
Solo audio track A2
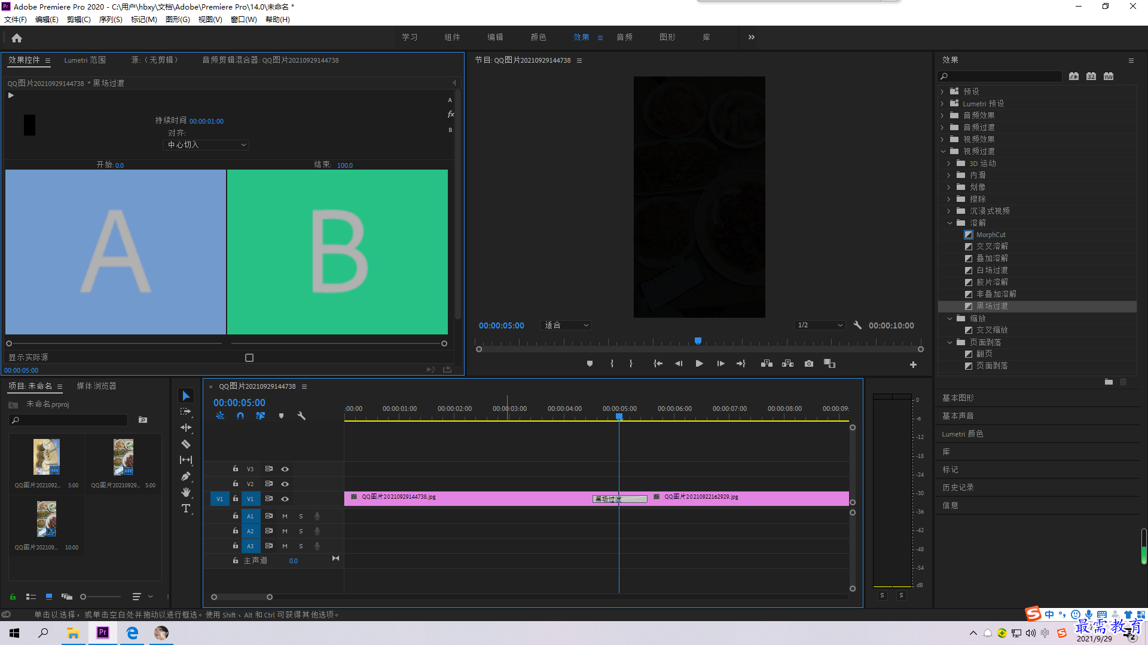click(x=301, y=531)
